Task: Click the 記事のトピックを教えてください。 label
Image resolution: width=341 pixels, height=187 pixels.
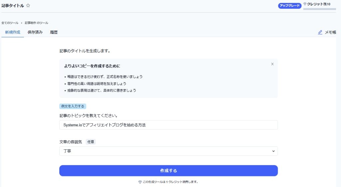Action: click(x=89, y=115)
